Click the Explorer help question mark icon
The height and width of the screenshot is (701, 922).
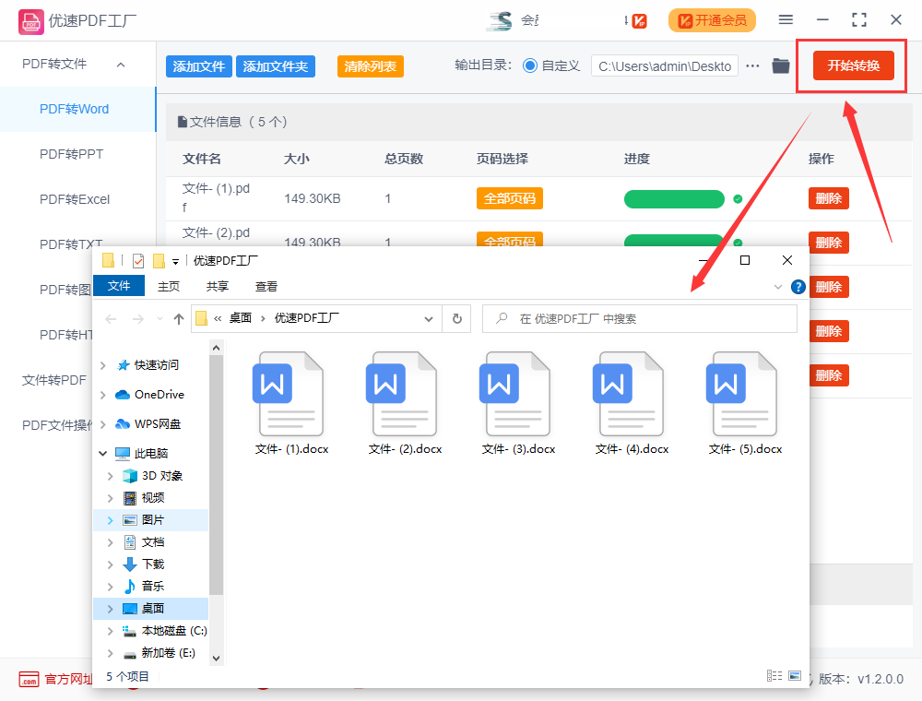[x=798, y=287]
